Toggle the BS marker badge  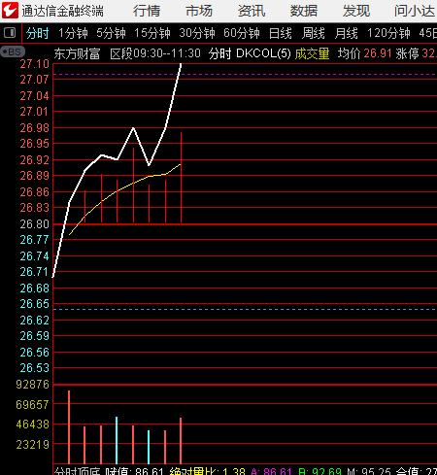[x=13, y=51]
